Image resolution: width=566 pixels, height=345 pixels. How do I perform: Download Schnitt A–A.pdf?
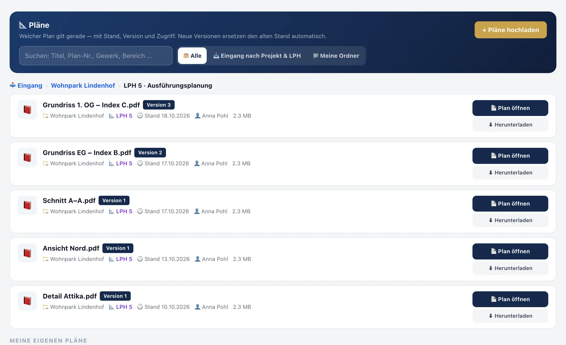pos(510,220)
